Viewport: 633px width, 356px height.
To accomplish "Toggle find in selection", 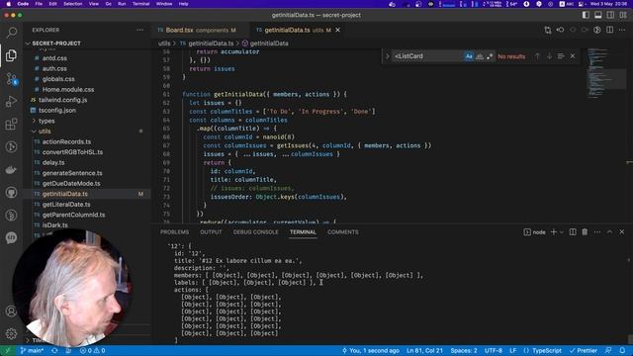I will [561, 56].
